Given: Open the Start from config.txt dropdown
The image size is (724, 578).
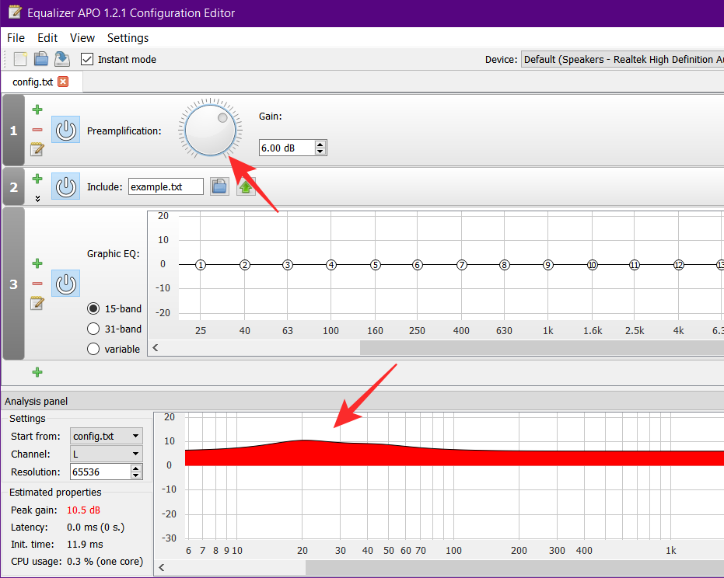Looking at the screenshot, I should point(106,436).
